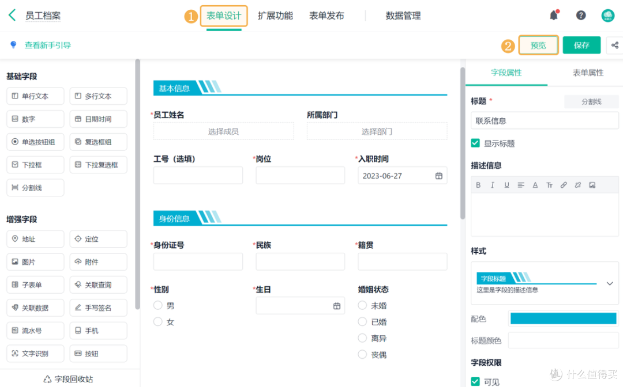Viewport: 623px width, 387px height.
Task: Open the 字段属性 panel tab
Action: pyautogui.click(x=506, y=73)
